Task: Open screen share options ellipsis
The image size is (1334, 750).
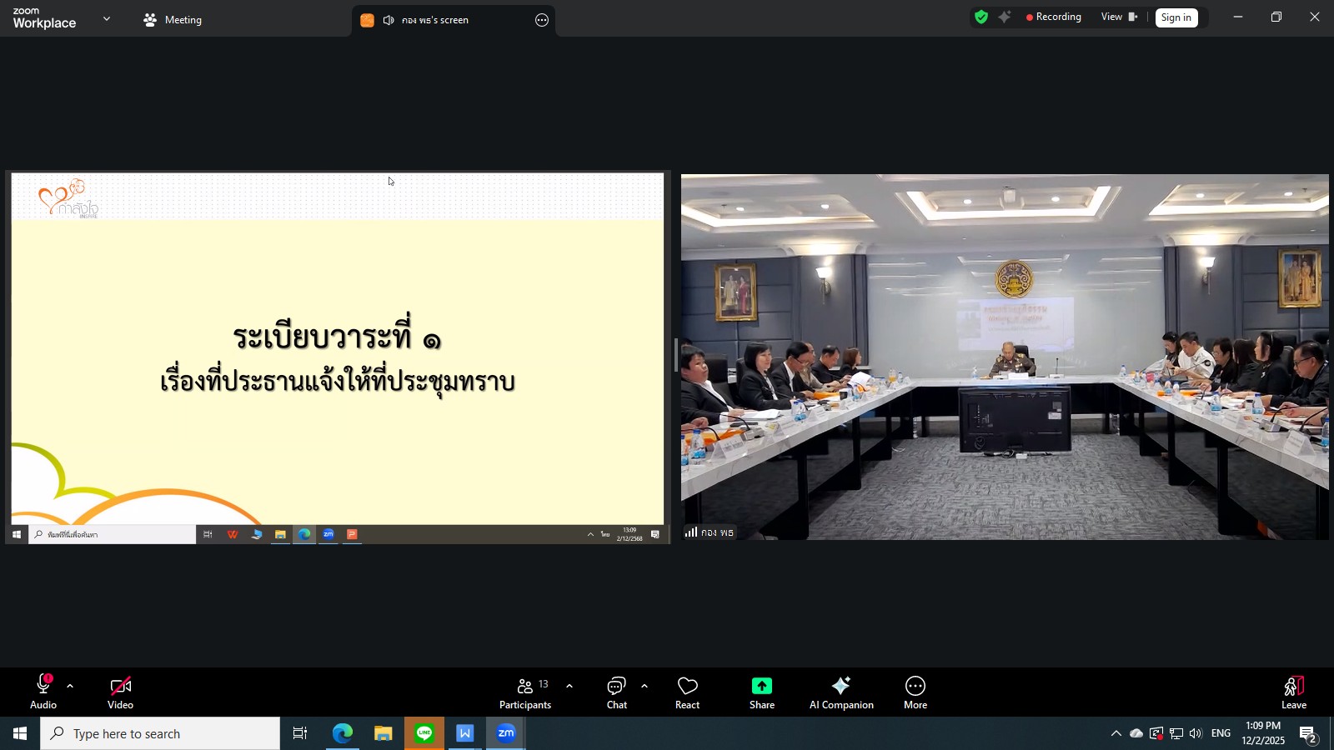Action: pyautogui.click(x=542, y=20)
